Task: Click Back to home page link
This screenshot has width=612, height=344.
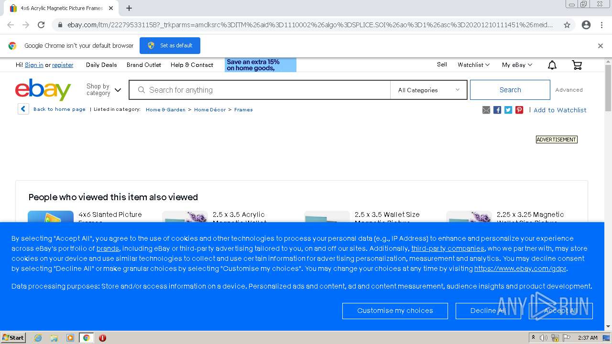Action: coord(59,109)
